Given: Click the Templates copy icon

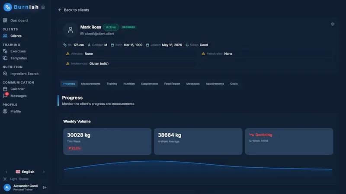Looking at the screenshot, I should tap(5, 58).
